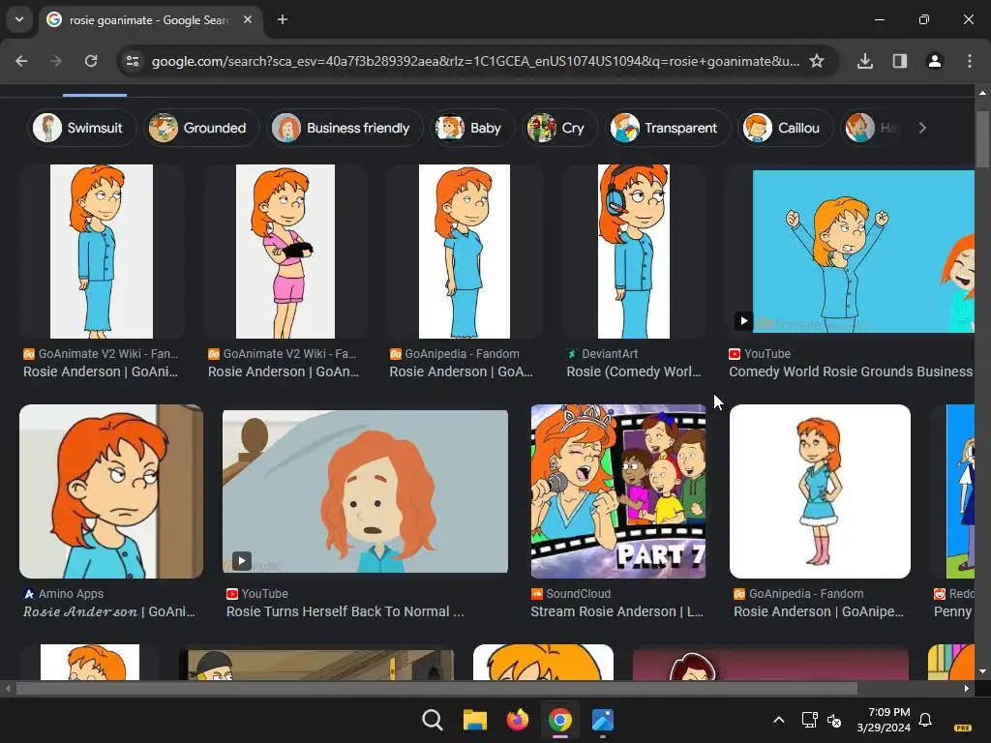991x743 pixels.
Task: Open Chrome downloads
Action: (x=865, y=61)
